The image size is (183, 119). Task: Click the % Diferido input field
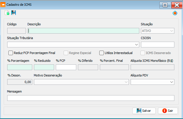tap(88, 67)
